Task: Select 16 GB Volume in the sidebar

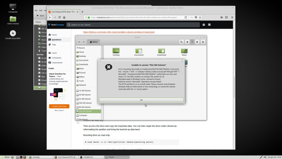Action: 88,91
